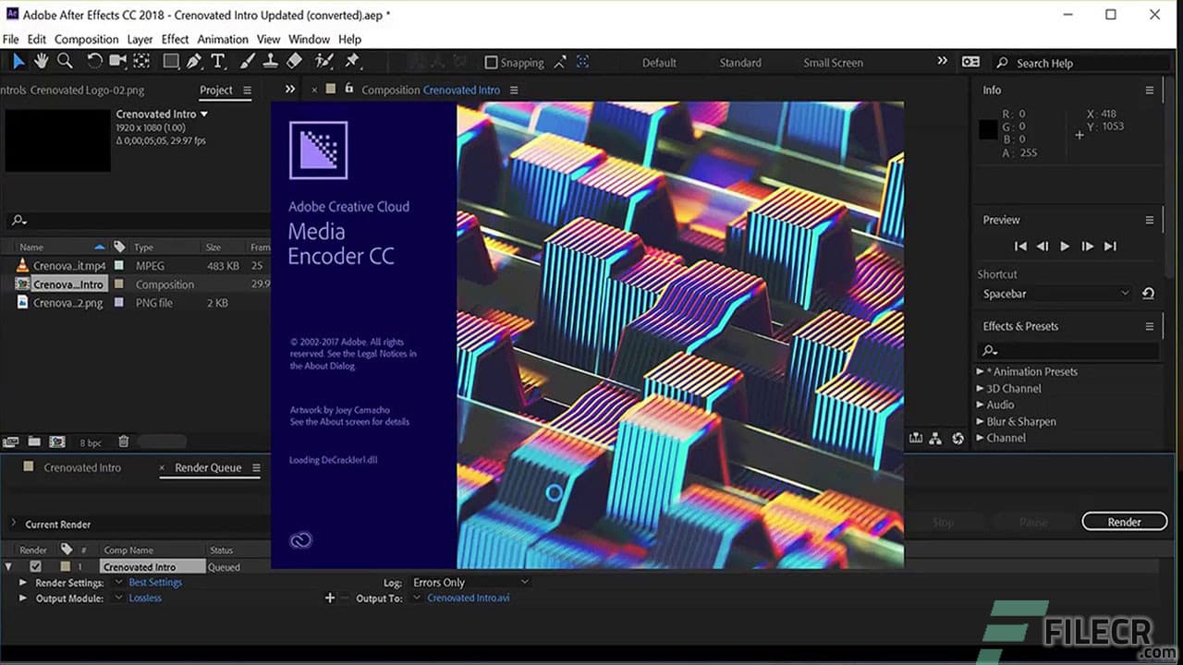Choose the Type tool
1183x665 pixels.
click(216, 61)
